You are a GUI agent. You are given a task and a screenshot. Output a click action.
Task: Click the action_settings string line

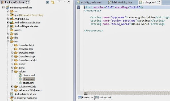(x=127, y=21)
